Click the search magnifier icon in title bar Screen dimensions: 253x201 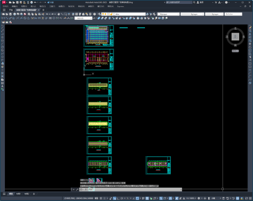[x=194, y=2]
